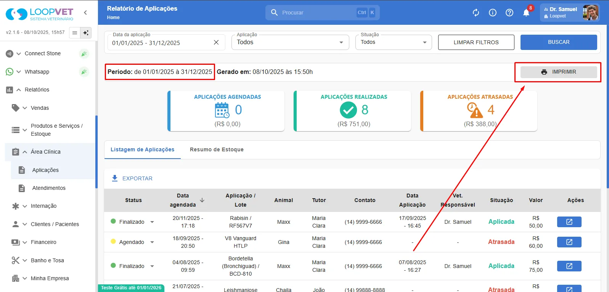The width and height of the screenshot is (609, 292).
Task: Open the help question mark icon
Action: tap(509, 13)
